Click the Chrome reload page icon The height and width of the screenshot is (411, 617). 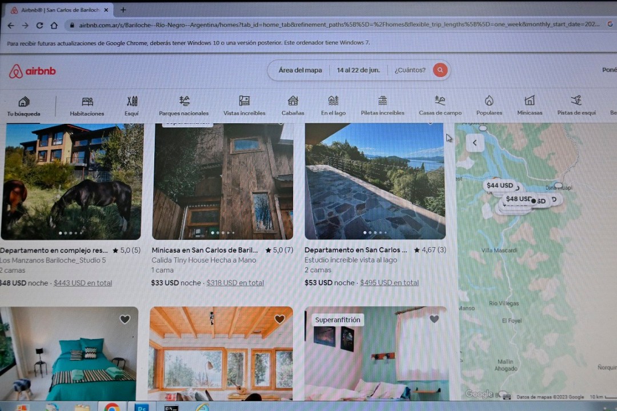point(39,26)
